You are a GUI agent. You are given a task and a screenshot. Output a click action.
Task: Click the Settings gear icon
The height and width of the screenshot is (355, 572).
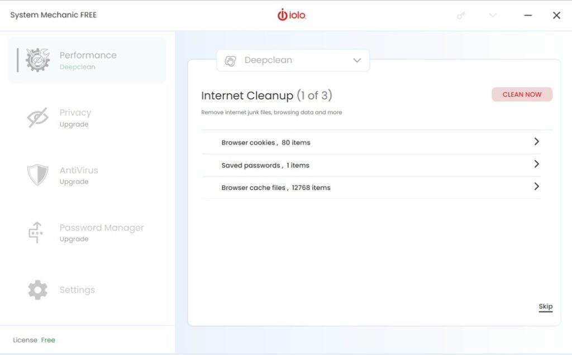(37, 290)
